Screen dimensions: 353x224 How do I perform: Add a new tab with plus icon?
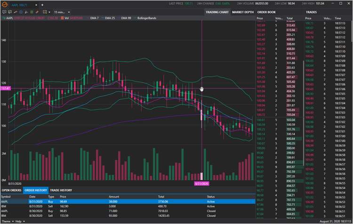[42, 5]
